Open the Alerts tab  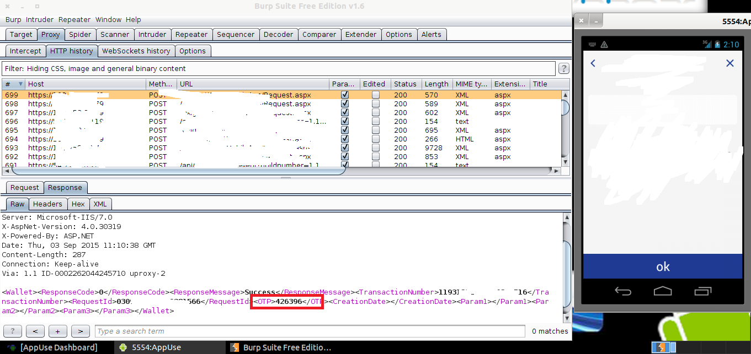(x=432, y=34)
